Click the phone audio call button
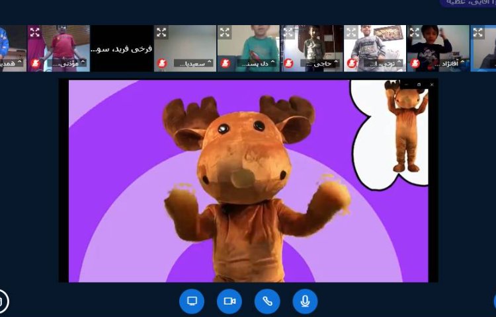 pos(267,301)
